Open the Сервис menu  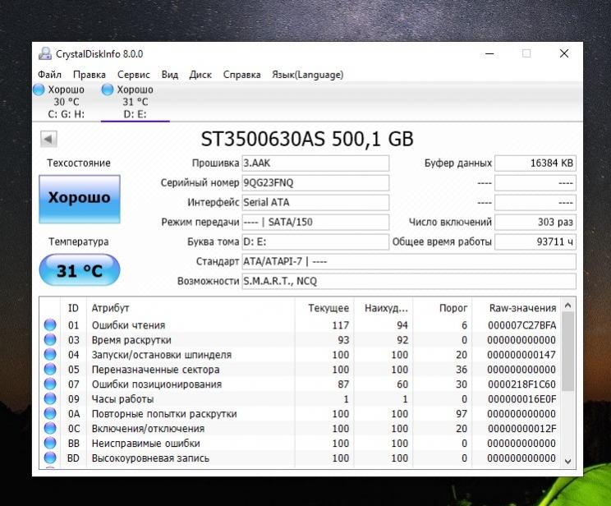pyautogui.click(x=134, y=75)
